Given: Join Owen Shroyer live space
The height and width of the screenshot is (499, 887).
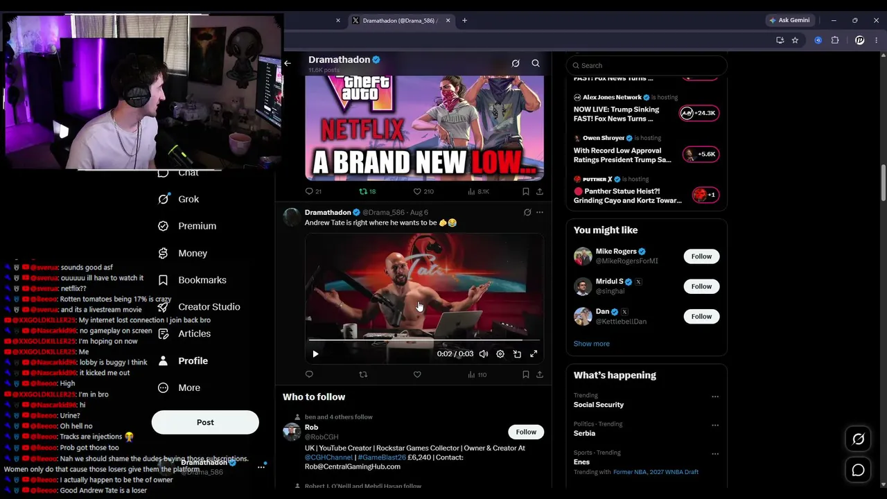Looking at the screenshot, I should point(700,154).
